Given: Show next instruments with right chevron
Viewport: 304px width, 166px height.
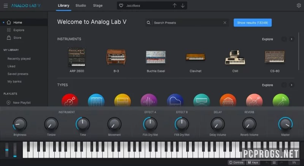Looking at the screenshot, I should tap(291, 39).
